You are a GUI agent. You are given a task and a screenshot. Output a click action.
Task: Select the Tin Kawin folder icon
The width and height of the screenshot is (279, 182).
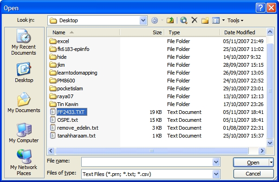[x=52, y=104]
